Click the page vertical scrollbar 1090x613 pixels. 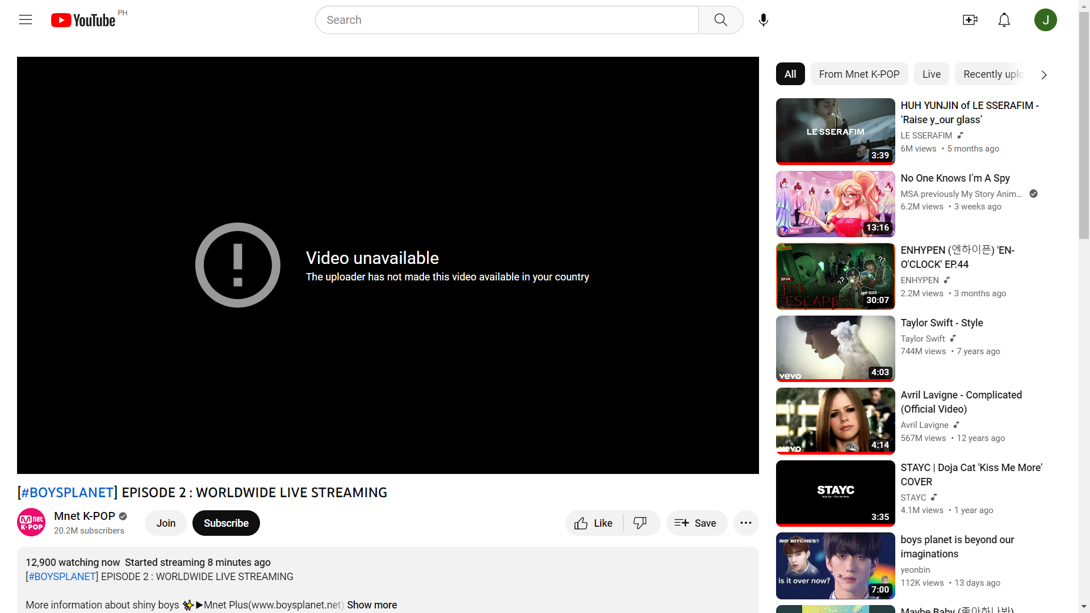pyautogui.click(x=1084, y=125)
